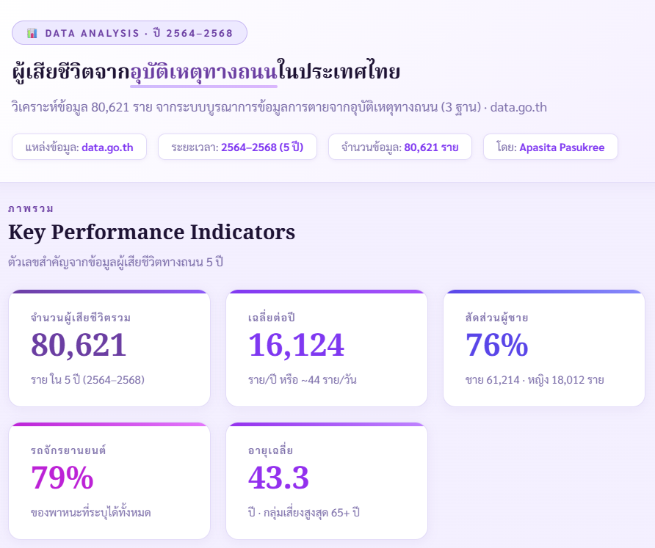Click the ภาพรวม section label

[31, 208]
